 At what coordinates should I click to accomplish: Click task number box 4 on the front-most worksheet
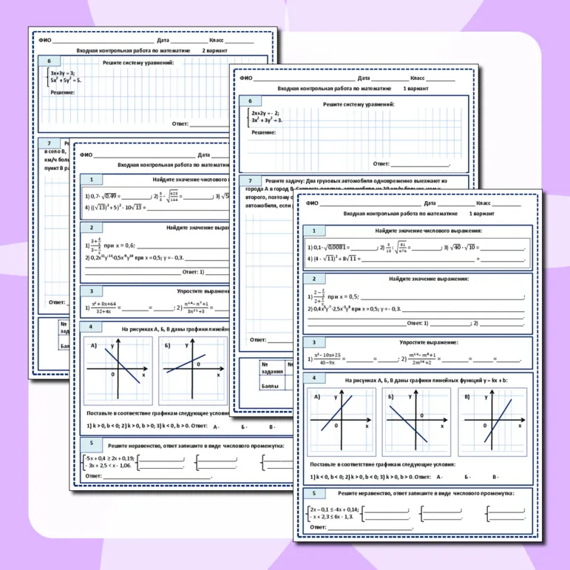point(314,378)
